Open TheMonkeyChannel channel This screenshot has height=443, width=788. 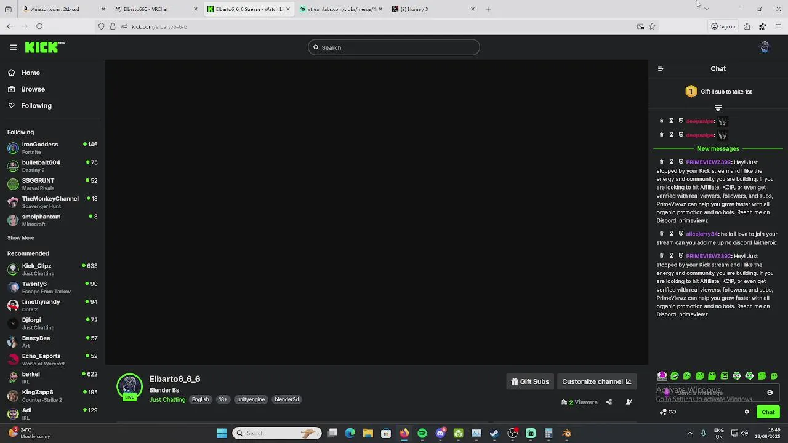tap(52, 202)
